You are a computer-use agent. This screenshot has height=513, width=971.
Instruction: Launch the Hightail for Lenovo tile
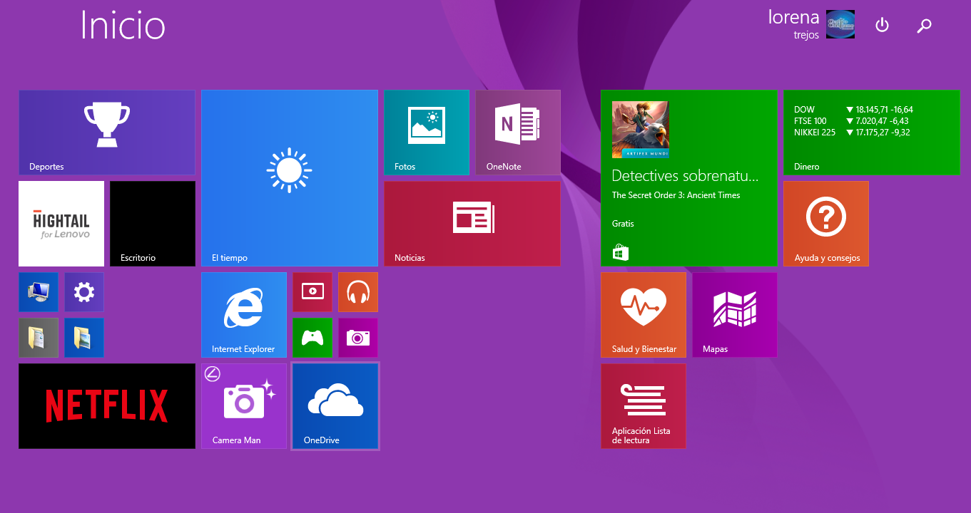click(61, 224)
